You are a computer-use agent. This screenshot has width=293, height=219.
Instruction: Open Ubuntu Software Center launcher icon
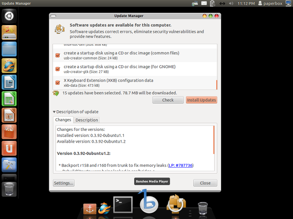pyautogui.click(x=9, y=132)
